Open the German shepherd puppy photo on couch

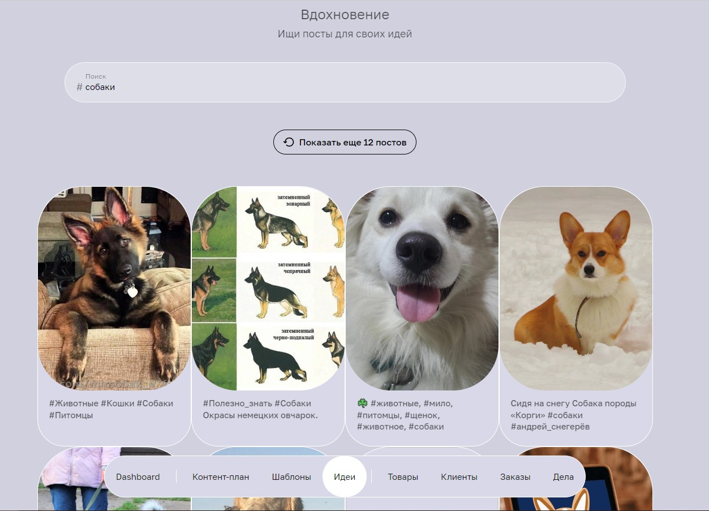[x=114, y=289]
